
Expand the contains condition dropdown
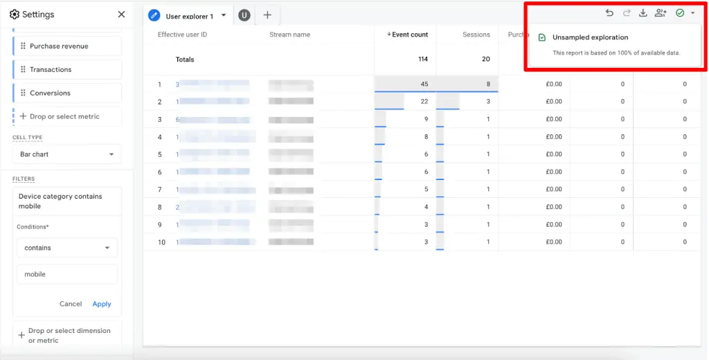click(x=66, y=248)
